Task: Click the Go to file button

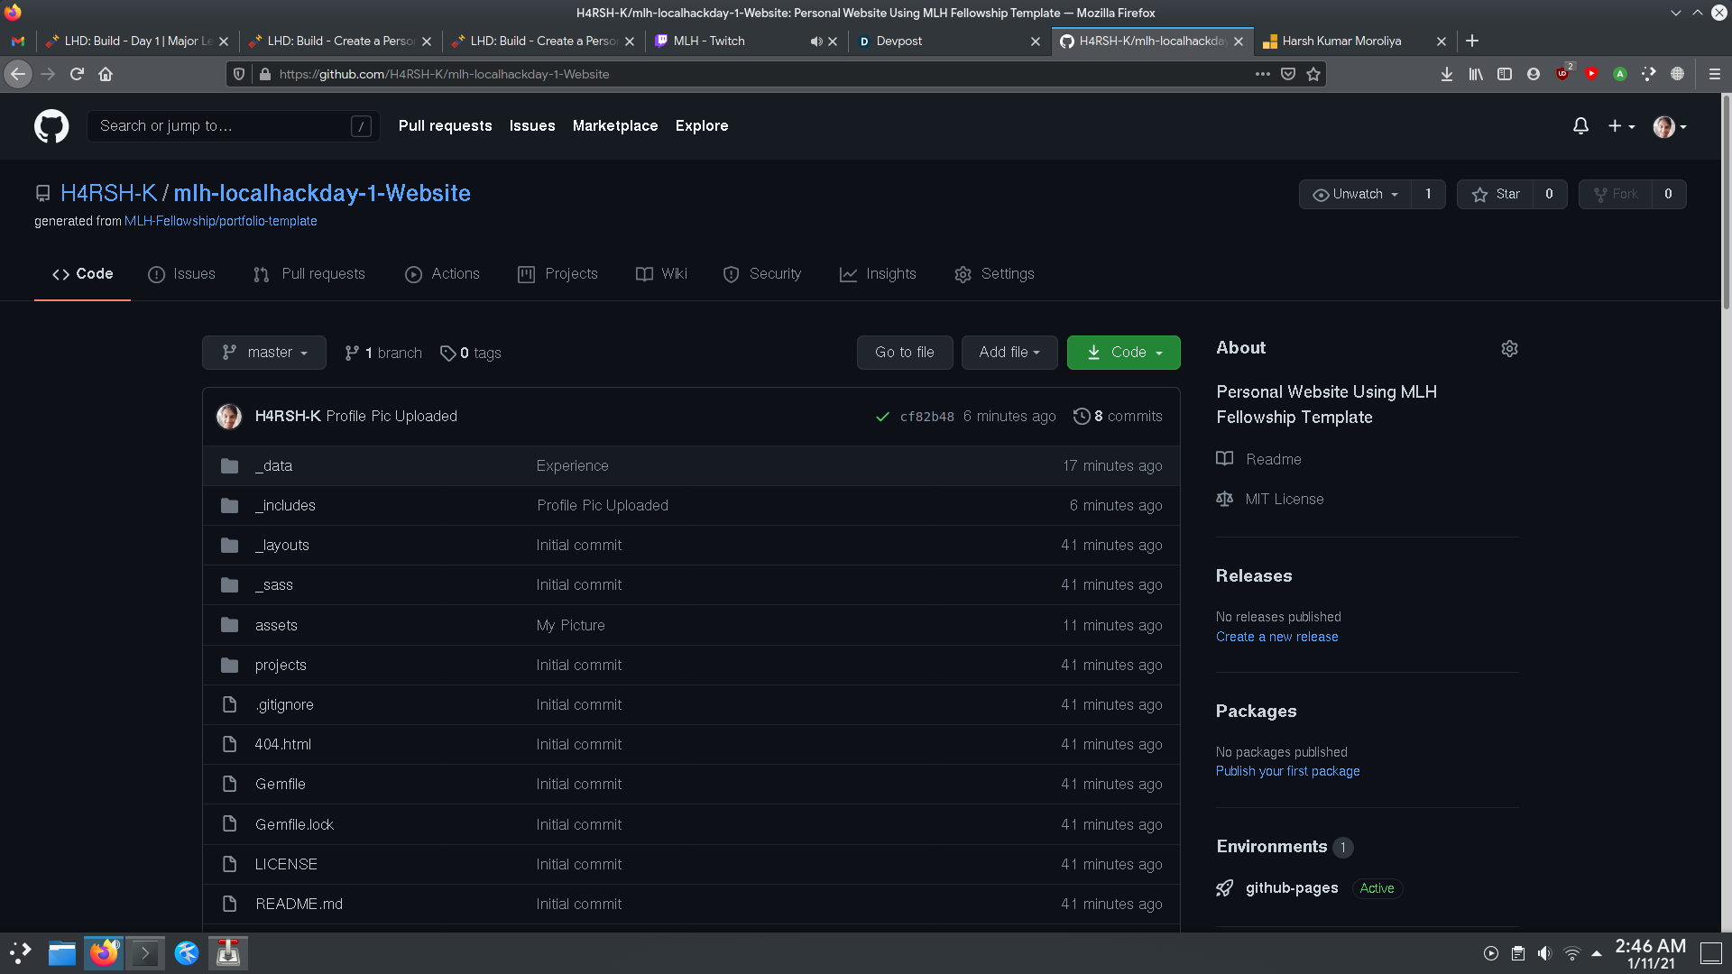Action: pyautogui.click(x=904, y=353)
